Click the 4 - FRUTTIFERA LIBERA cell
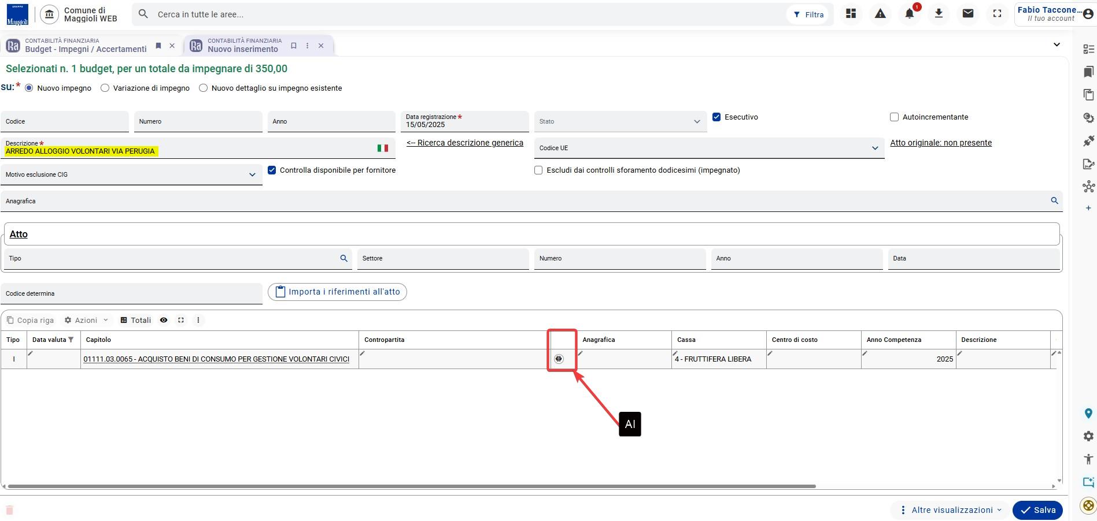 [x=719, y=359]
